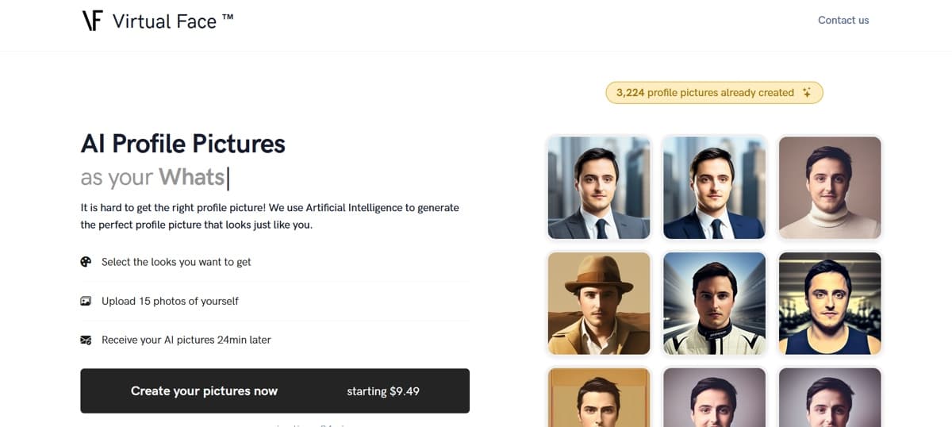The image size is (952, 427).
Task: Open the dark tank top portrait thumbnail
Action: pos(830,303)
